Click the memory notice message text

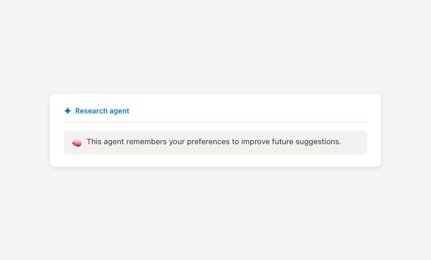pos(213,142)
